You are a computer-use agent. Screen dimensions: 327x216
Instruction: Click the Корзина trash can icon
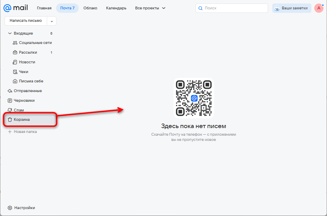click(10, 120)
